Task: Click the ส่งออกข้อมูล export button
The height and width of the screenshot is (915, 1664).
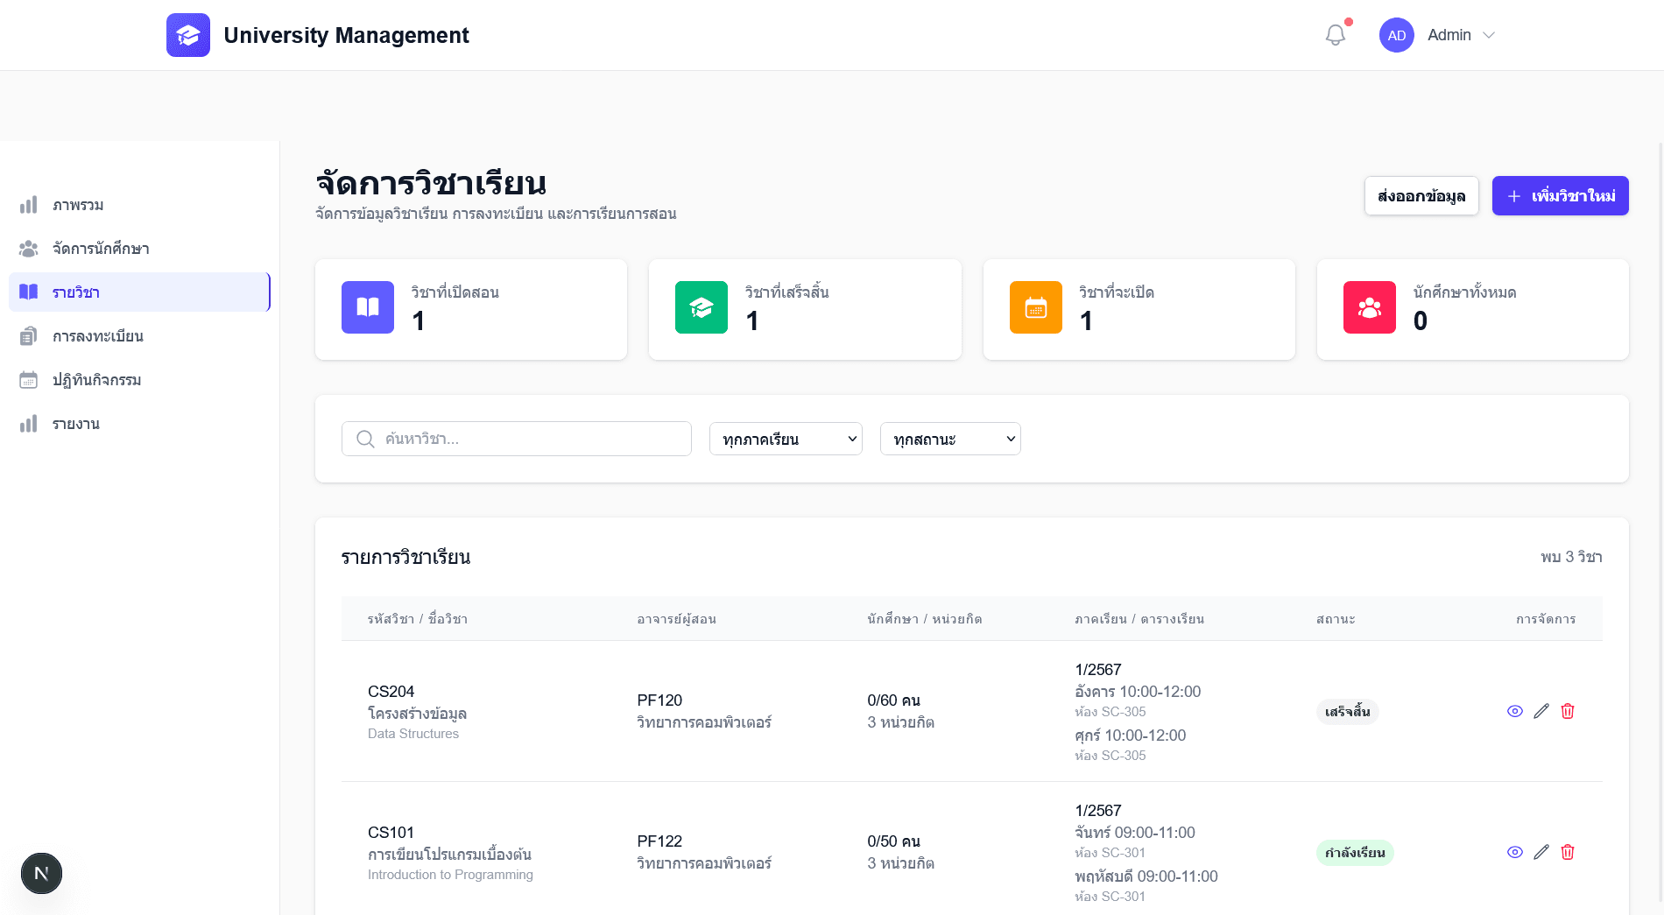Action: click(1421, 195)
